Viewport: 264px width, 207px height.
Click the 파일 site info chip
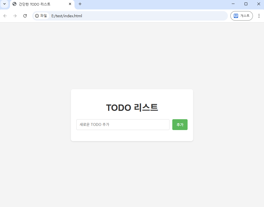click(x=41, y=16)
